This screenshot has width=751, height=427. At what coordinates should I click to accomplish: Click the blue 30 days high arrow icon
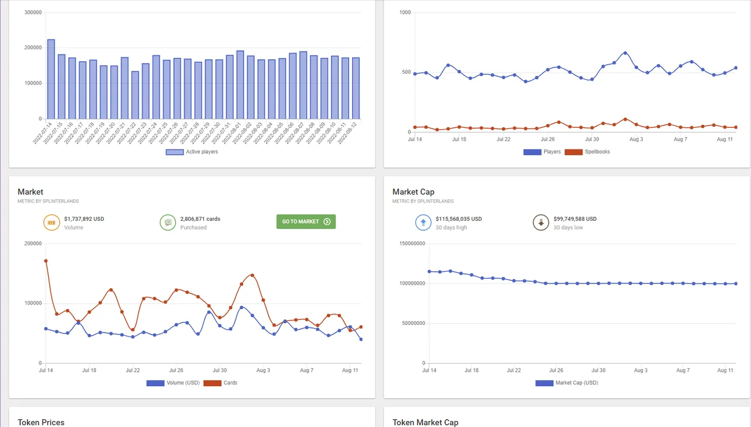(424, 223)
